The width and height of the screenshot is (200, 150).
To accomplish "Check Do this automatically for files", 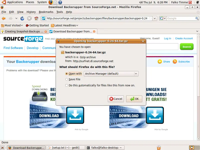I will pos(66,85).
